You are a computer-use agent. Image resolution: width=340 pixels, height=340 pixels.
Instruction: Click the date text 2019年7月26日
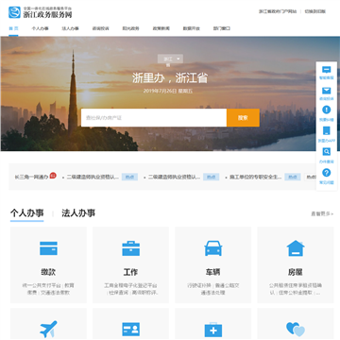pyautogui.click(x=160, y=91)
